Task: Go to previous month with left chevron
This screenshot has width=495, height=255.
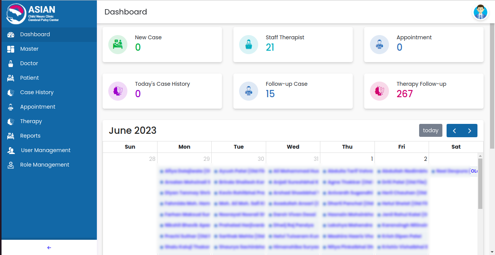Action: (x=454, y=130)
